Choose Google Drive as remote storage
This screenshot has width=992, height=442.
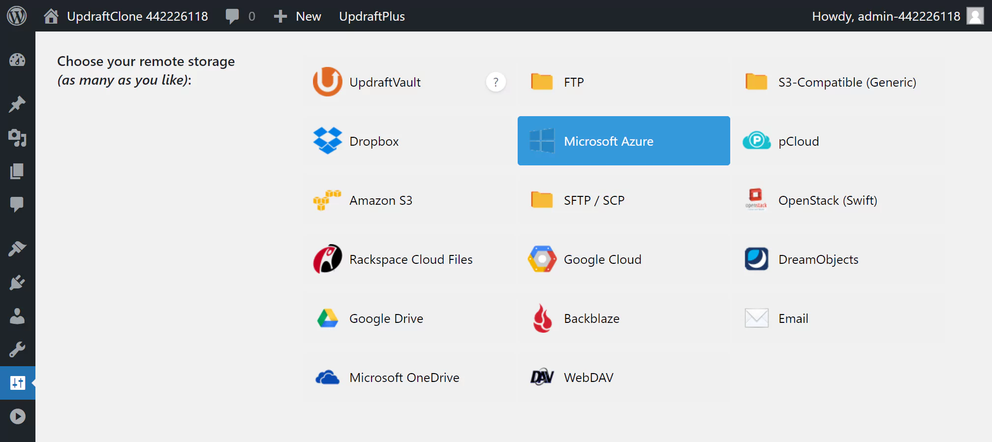click(x=386, y=318)
